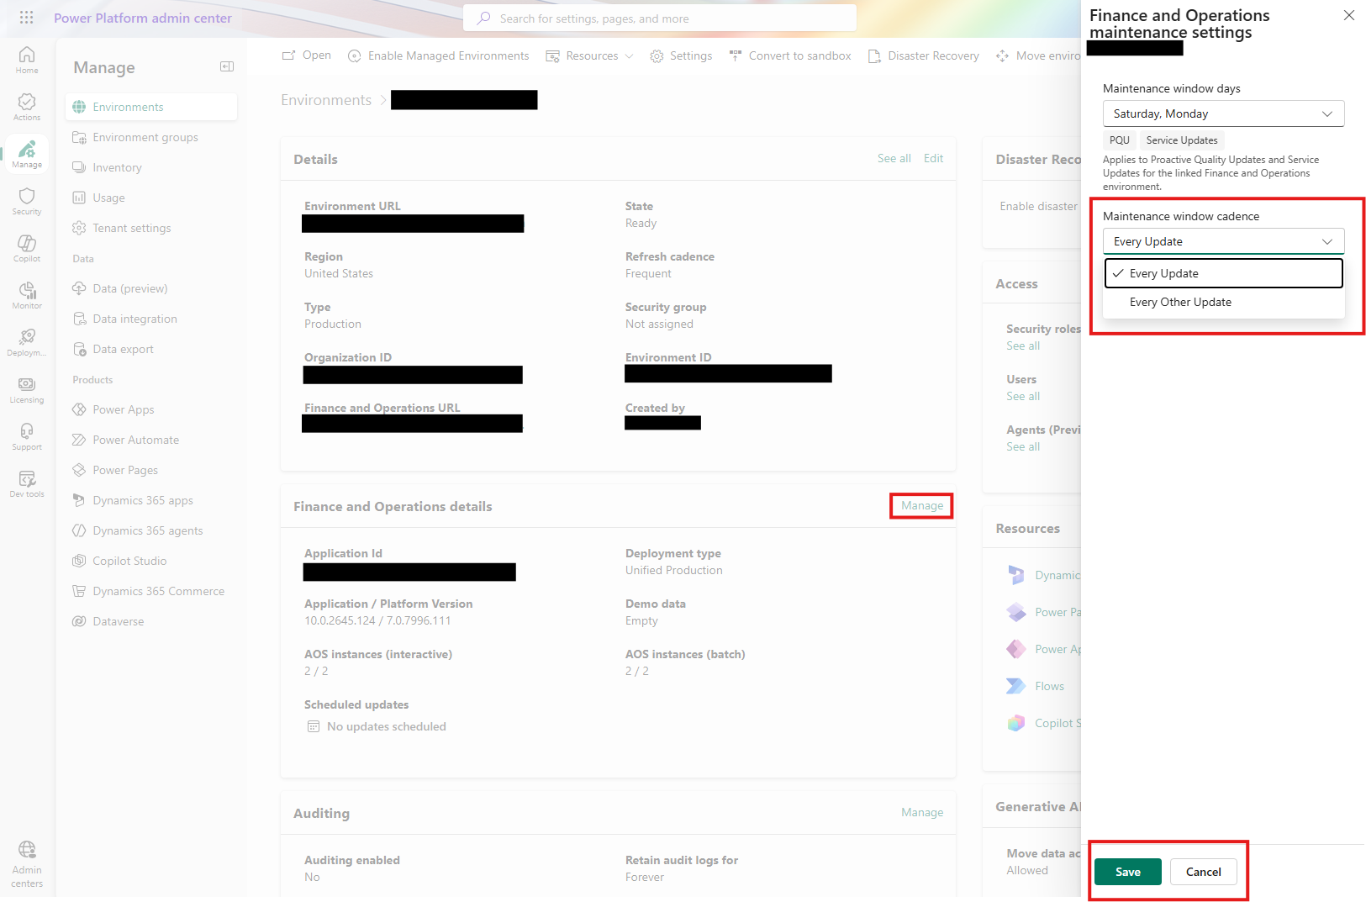Click the Power Pages resource icon

coord(1016,612)
